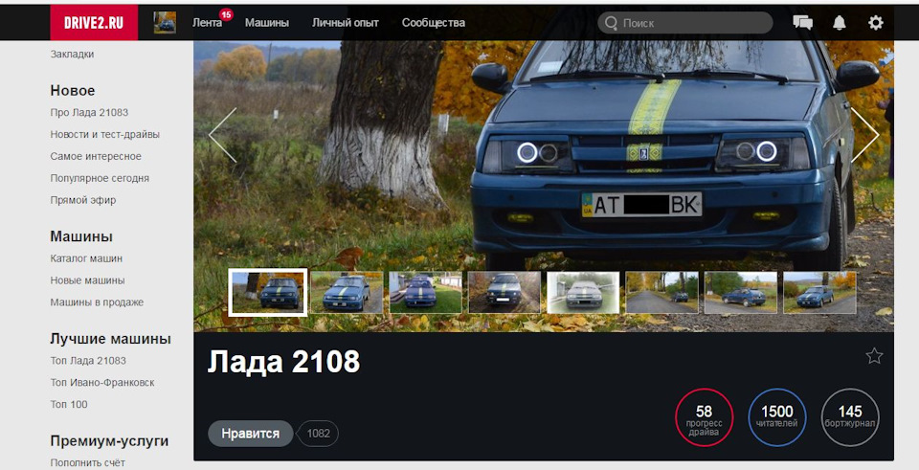Click the Нравится like button

pos(250,434)
